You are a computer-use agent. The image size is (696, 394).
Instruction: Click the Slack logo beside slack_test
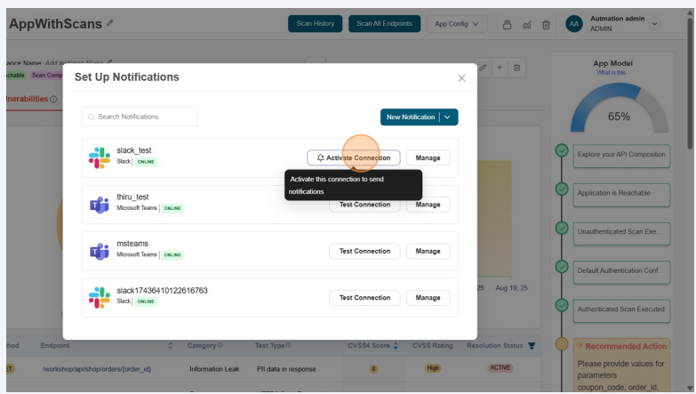pos(99,157)
